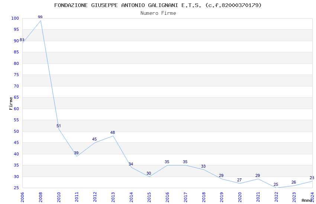Viewport: 316px width, 204px height.
Task: Pick the data label 39 at the 2011 point
Action: (76, 153)
